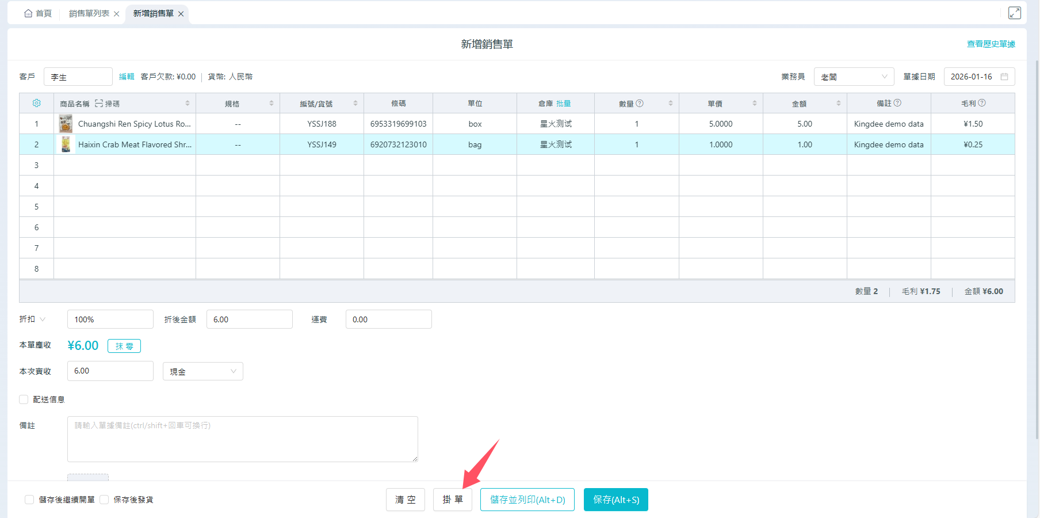Viewport: 1040px width, 518px height.
Task: Enable the 儲存後繼續開單 checkbox
Action: tap(29, 500)
